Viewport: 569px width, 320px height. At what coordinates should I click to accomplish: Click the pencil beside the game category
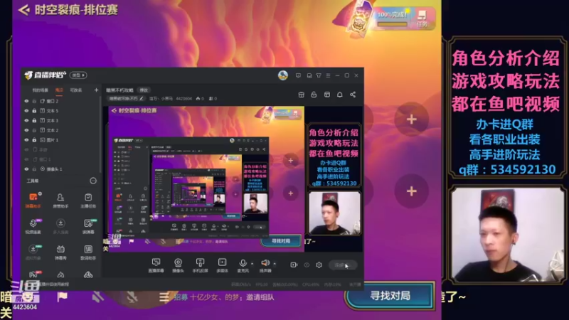click(142, 98)
